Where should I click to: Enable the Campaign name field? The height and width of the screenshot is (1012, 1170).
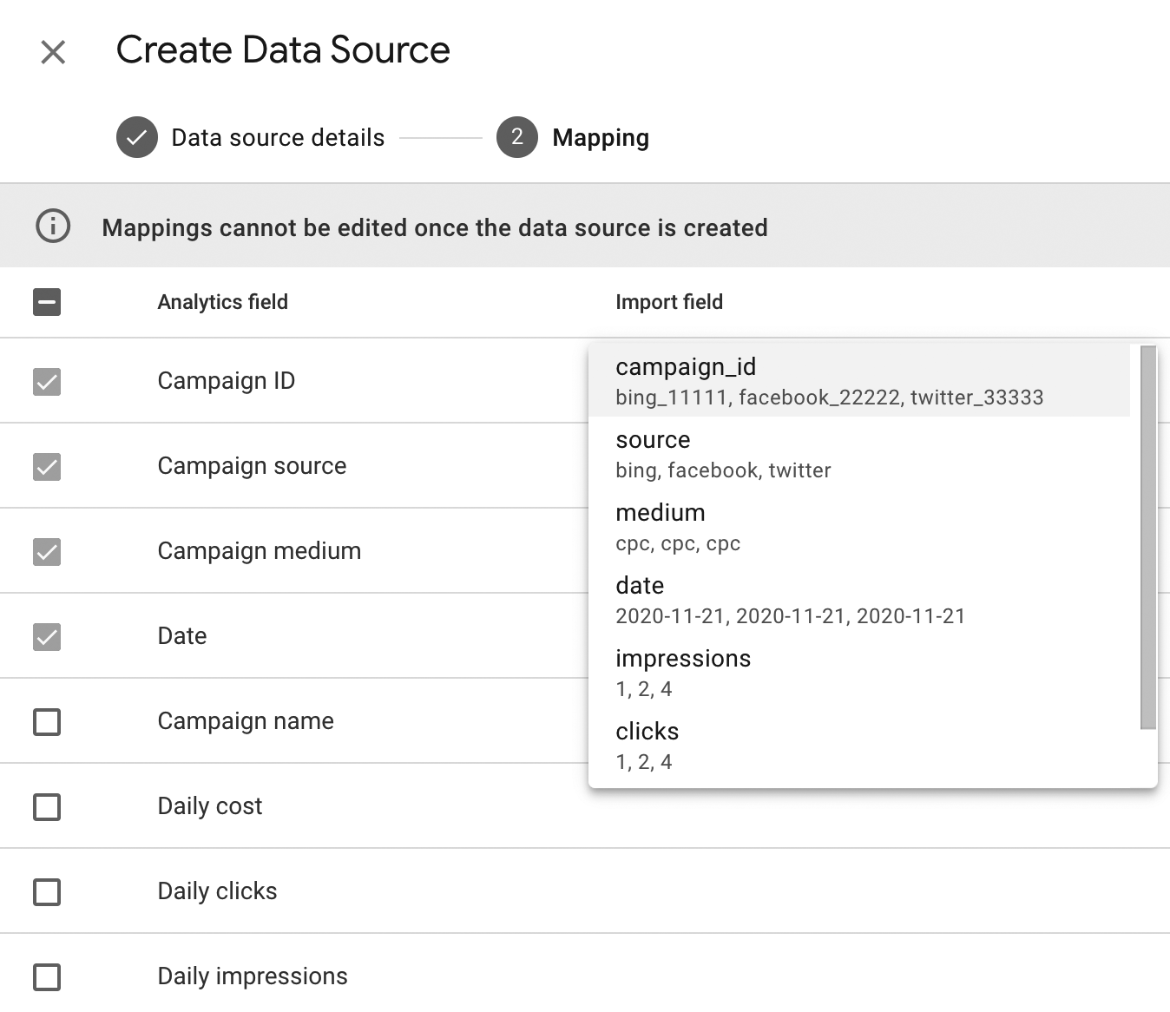[x=46, y=720]
